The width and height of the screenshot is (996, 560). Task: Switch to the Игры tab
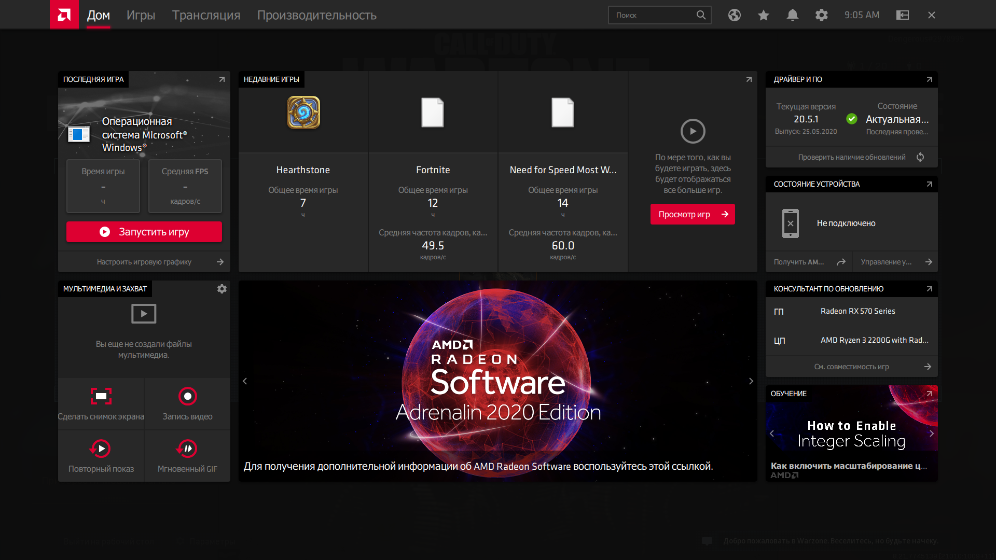coord(141,15)
